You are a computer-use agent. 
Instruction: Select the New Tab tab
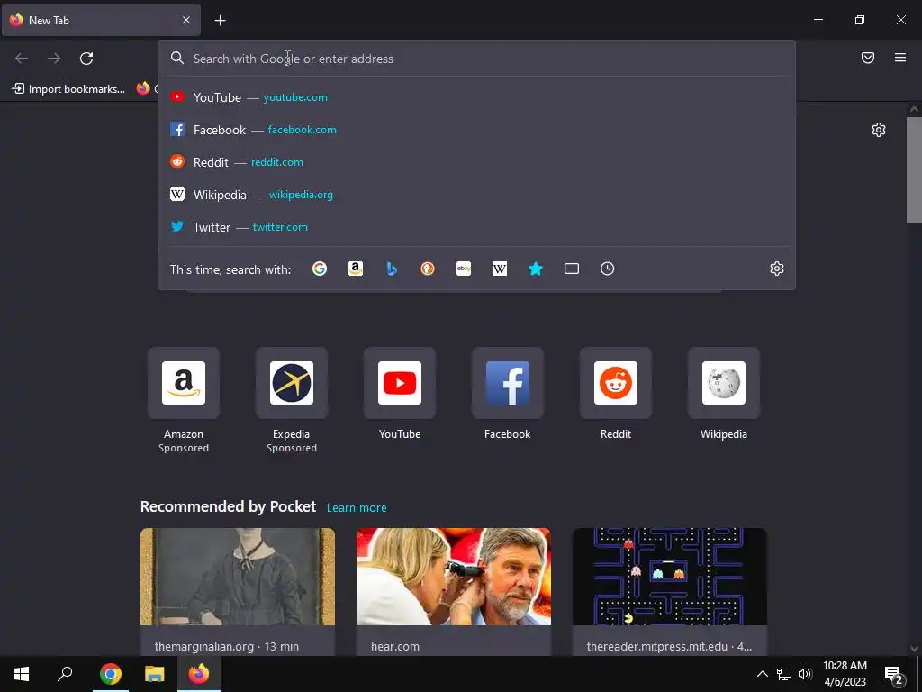(x=101, y=20)
